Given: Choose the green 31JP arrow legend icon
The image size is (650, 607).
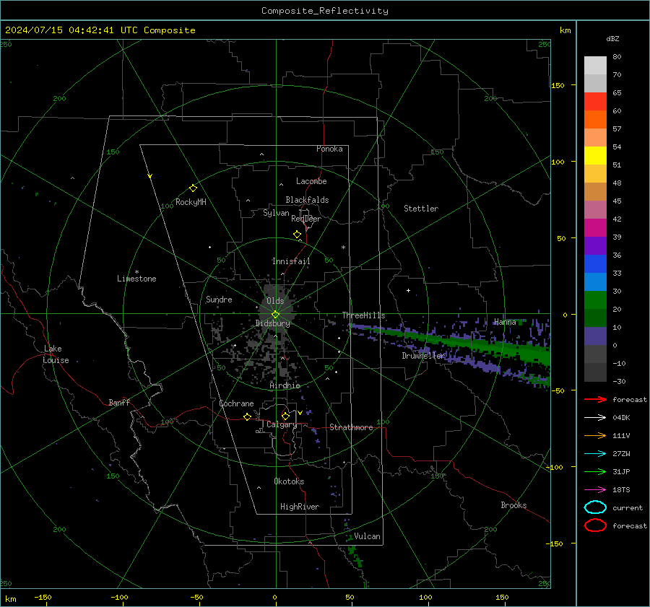Looking at the screenshot, I should 595,471.
